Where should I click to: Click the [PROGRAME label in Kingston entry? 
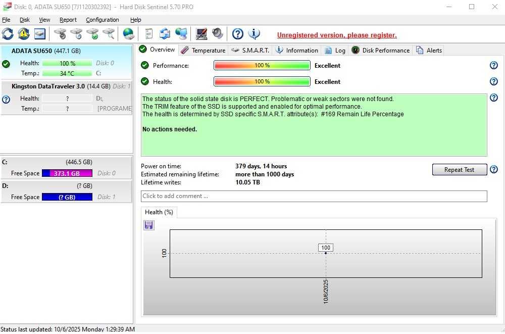point(114,109)
